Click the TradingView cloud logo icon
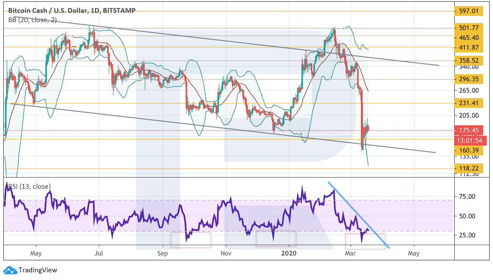The width and height of the screenshot is (493, 280). (x=10, y=270)
